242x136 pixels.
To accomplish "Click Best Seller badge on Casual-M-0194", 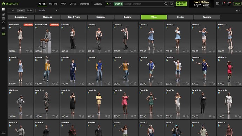I will click(54, 24).
